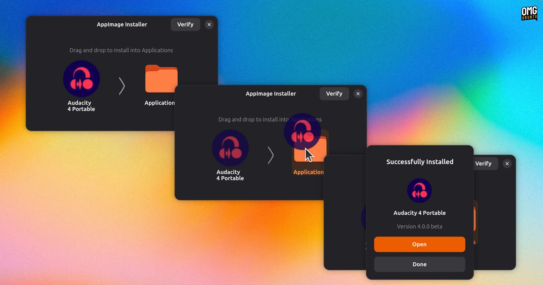Click 'Successfully Installed' heading text
The width and height of the screenshot is (543, 285).
420,162
